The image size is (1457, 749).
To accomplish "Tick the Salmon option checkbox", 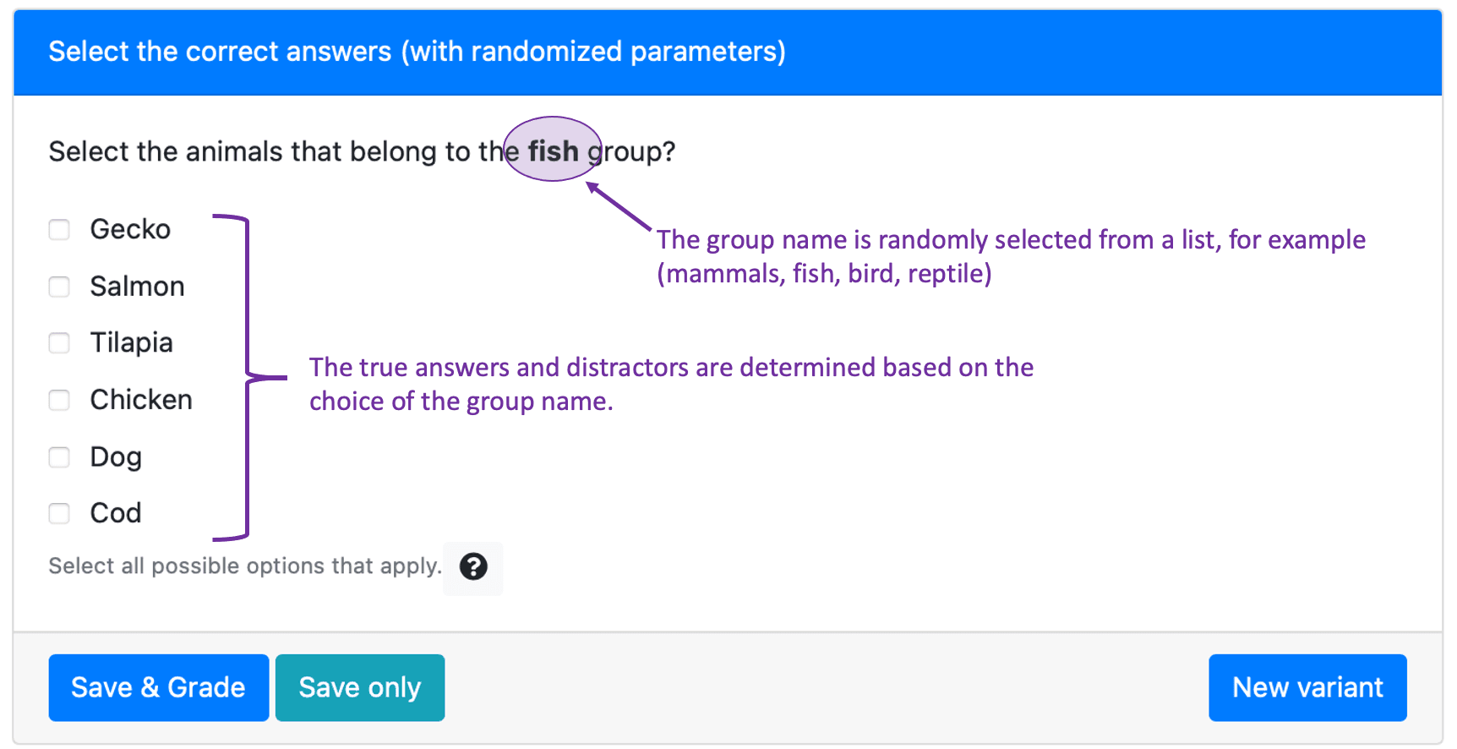I will coord(59,287).
